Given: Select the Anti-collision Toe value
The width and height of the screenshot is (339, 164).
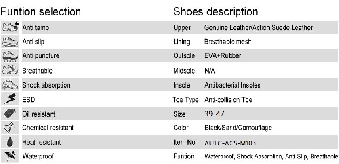Looking at the screenshot, I should [x=228, y=100].
